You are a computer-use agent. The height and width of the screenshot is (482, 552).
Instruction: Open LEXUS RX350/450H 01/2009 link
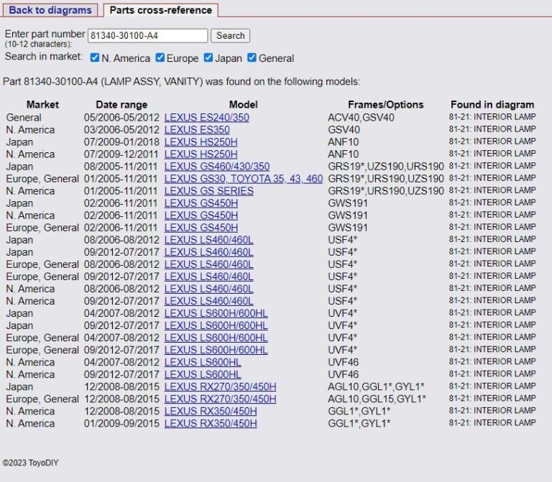click(x=211, y=424)
